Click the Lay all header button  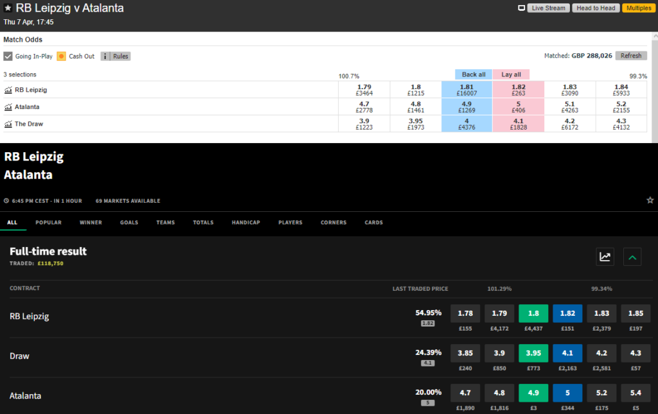click(511, 74)
